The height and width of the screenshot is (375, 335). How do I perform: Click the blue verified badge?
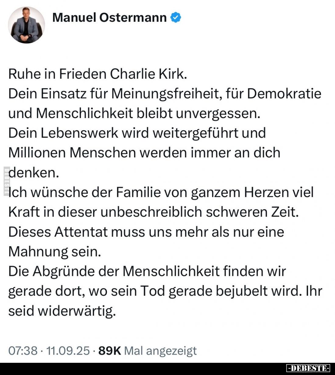176,18
